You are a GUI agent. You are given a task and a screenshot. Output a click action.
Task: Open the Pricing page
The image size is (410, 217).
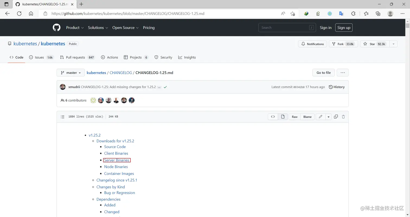149,28
